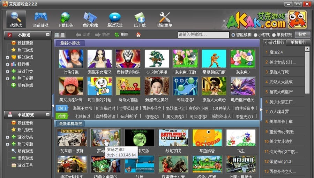314x178 pixels.
Task: Open the 瓦莱丽·波特 game thumbnail
Action: pyautogui.click(x=72, y=138)
